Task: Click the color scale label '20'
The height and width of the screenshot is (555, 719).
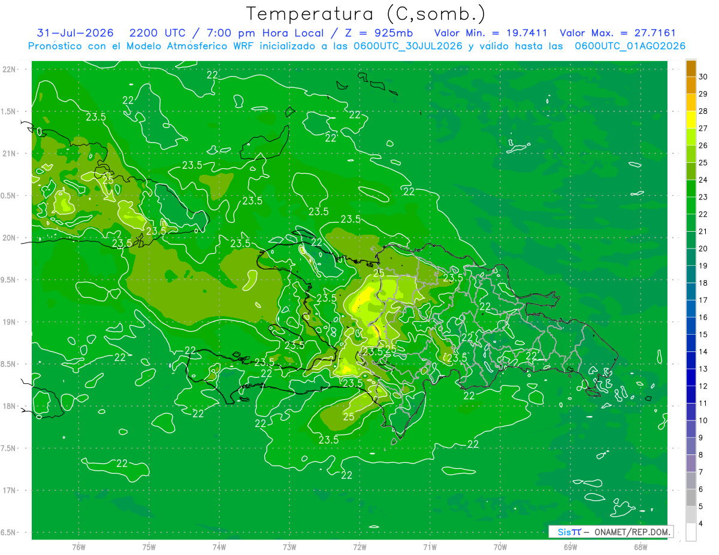Action: (x=703, y=248)
